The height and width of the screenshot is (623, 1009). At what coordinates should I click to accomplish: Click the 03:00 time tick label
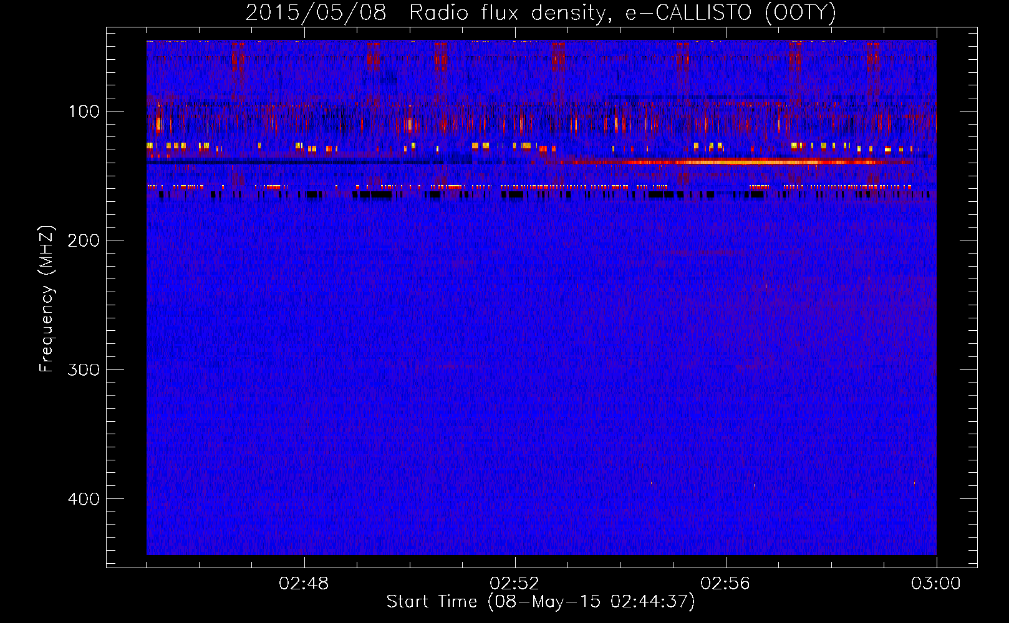click(x=936, y=584)
